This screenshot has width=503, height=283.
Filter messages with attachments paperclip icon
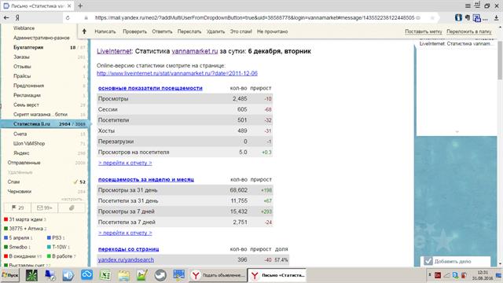pyautogui.click(x=72, y=208)
